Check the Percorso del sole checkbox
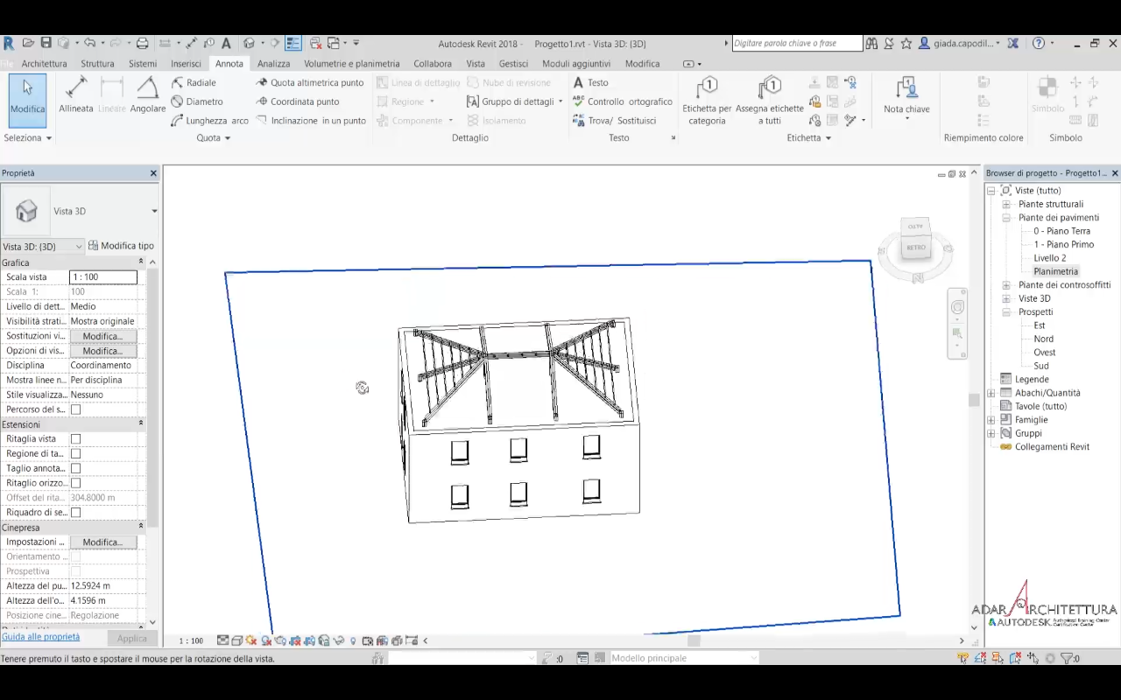The width and height of the screenshot is (1121, 700). coord(75,409)
